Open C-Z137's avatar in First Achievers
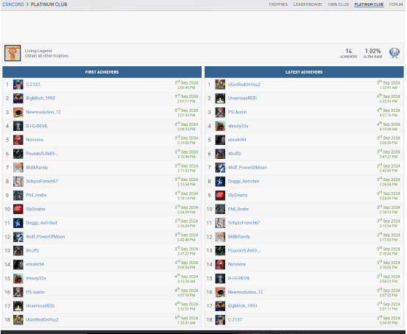 18,85
